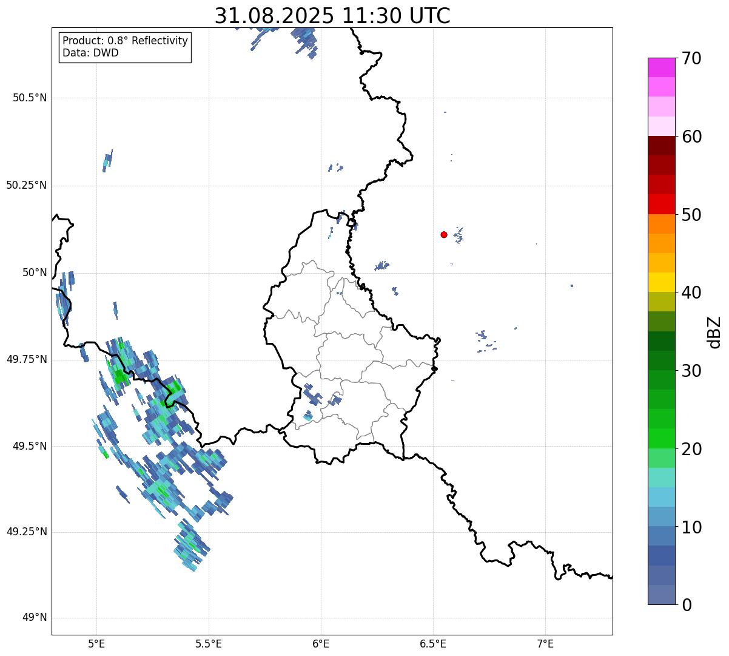This screenshot has width=729, height=656.
Task: Click the bright red swatch just above 50
Action: pos(662,204)
